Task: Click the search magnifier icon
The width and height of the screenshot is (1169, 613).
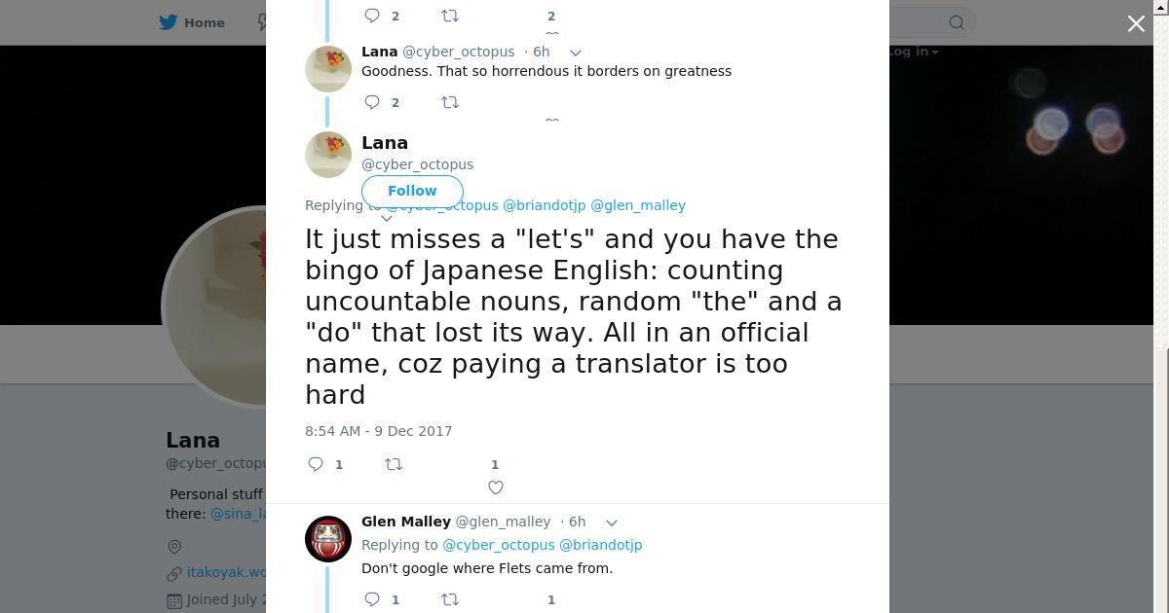Action: pos(957,22)
